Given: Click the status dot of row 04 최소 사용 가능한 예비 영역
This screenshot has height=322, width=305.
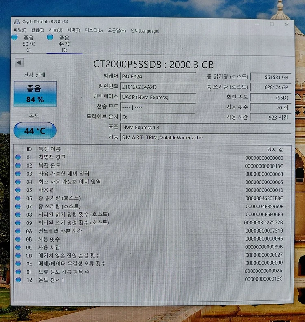Looking at the screenshot, I should [18, 182].
